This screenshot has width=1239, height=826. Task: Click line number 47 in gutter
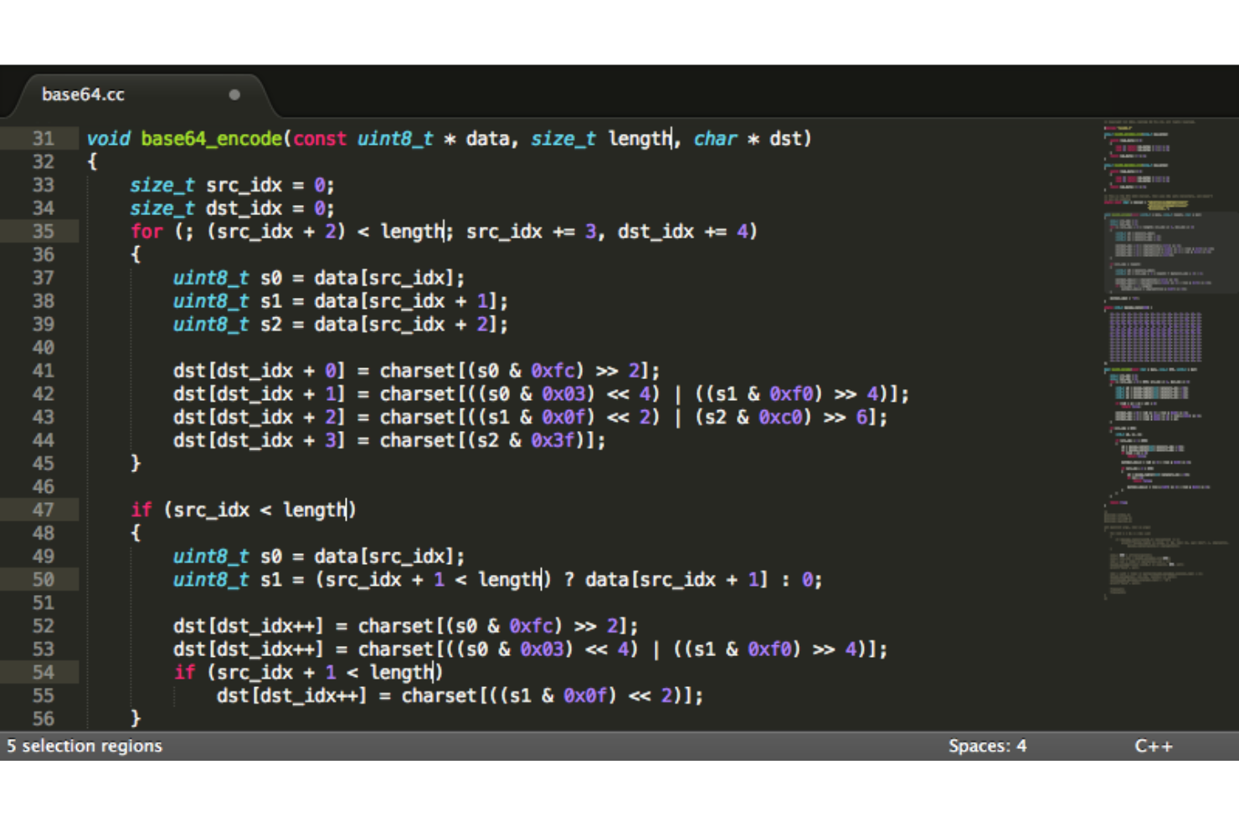pyautogui.click(x=44, y=510)
